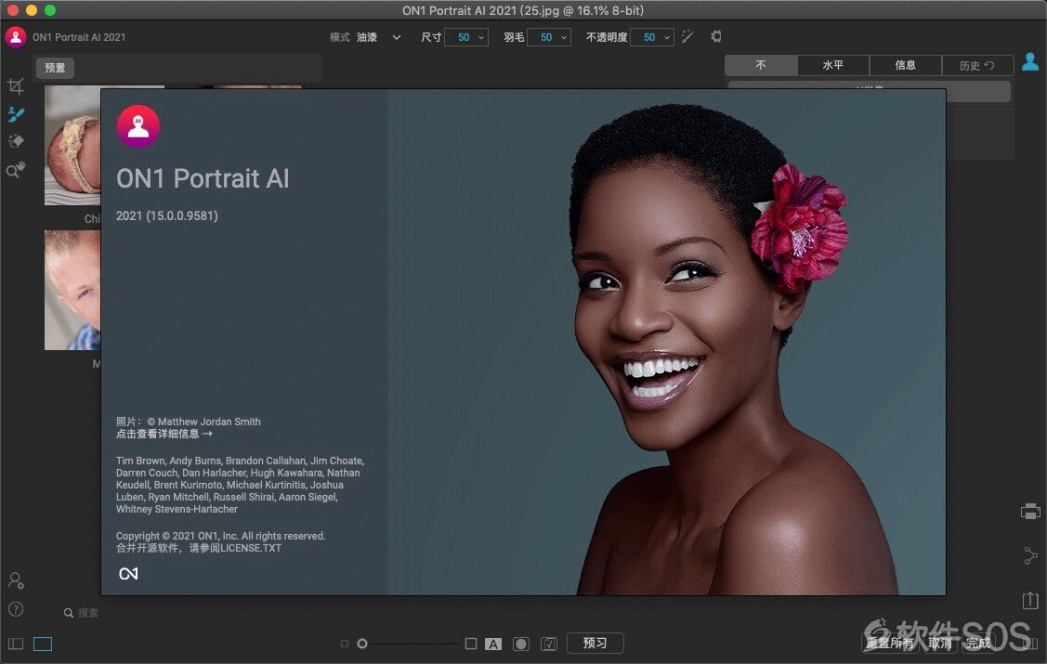
Task: Click the 完成 done button
Action: (x=979, y=643)
